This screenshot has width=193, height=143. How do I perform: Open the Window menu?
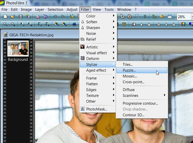(124, 9)
